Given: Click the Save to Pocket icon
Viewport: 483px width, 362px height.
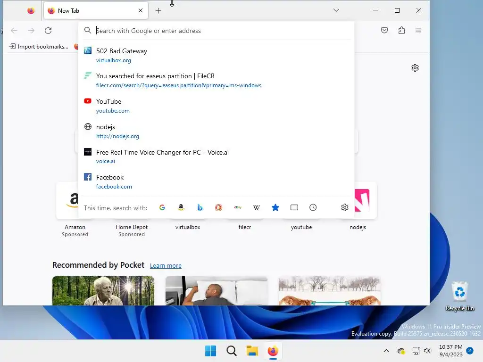Looking at the screenshot, I should (x=384, y=30).
